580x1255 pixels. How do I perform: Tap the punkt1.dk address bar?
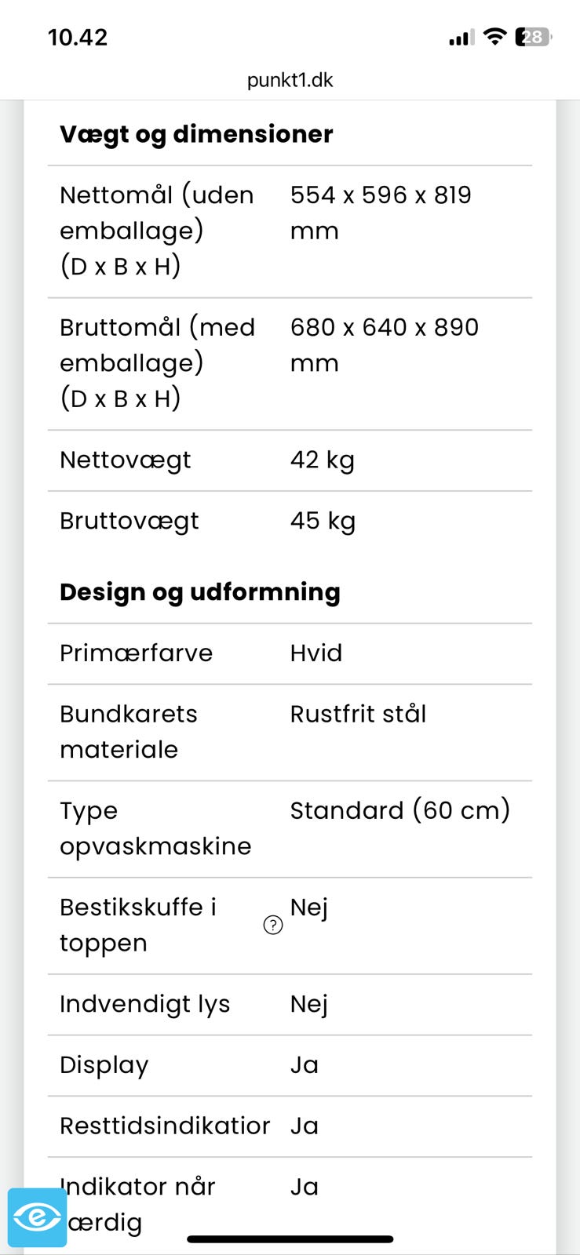pos(290,80)
